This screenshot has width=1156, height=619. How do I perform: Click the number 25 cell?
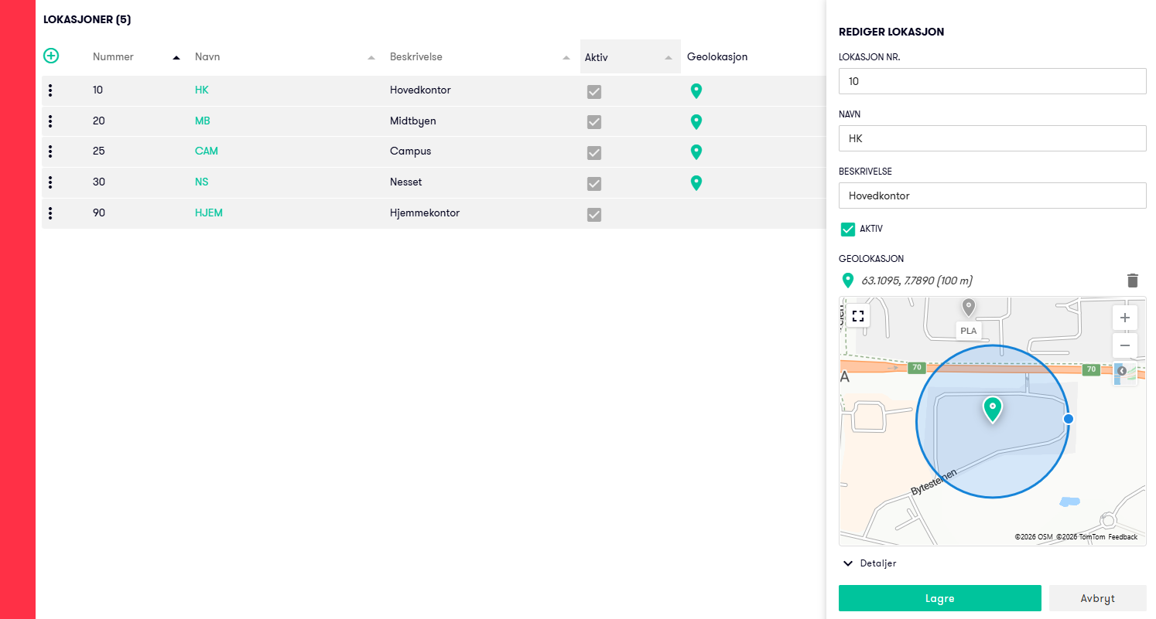[x=99, y=151]
